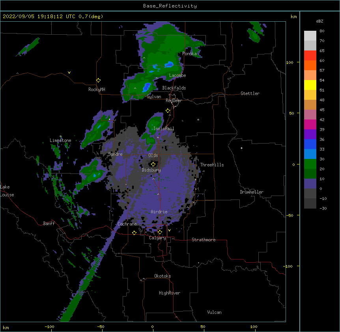Click the 80 value atop the dBZ legend
Screen dimensions: 340x332
pyautogui.click(x=322, y=31)
